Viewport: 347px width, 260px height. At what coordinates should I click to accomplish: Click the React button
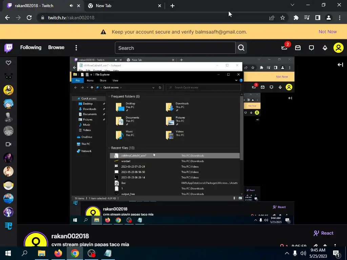tap(323, 233)
